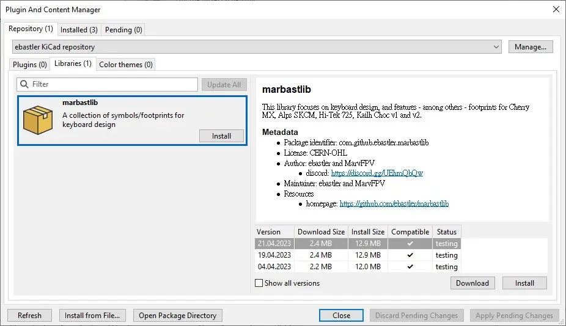Install marbastlib from the package list card
The width and height of the screenshot is (566, 326).
point(221,136)
